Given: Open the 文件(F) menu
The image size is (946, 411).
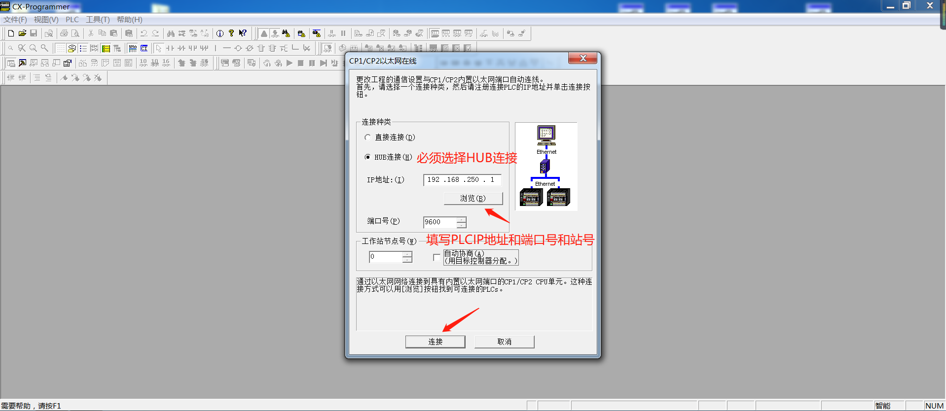Looking at the screenshot, I should [x=15, y=20].
